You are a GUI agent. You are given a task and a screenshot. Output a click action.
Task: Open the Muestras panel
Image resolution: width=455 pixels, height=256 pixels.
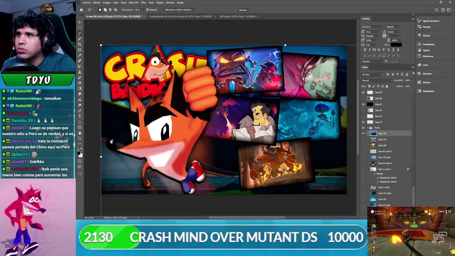tap(425, 74)
